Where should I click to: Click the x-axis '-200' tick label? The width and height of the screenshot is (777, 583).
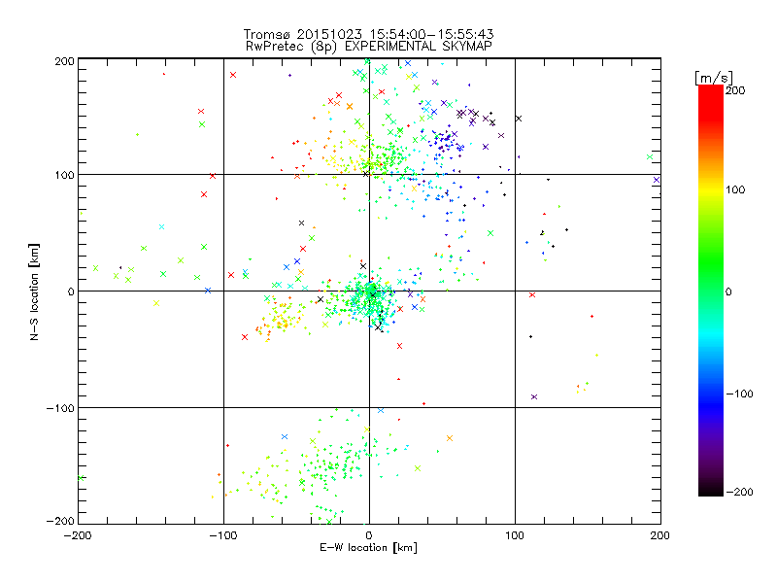point(78,535)
